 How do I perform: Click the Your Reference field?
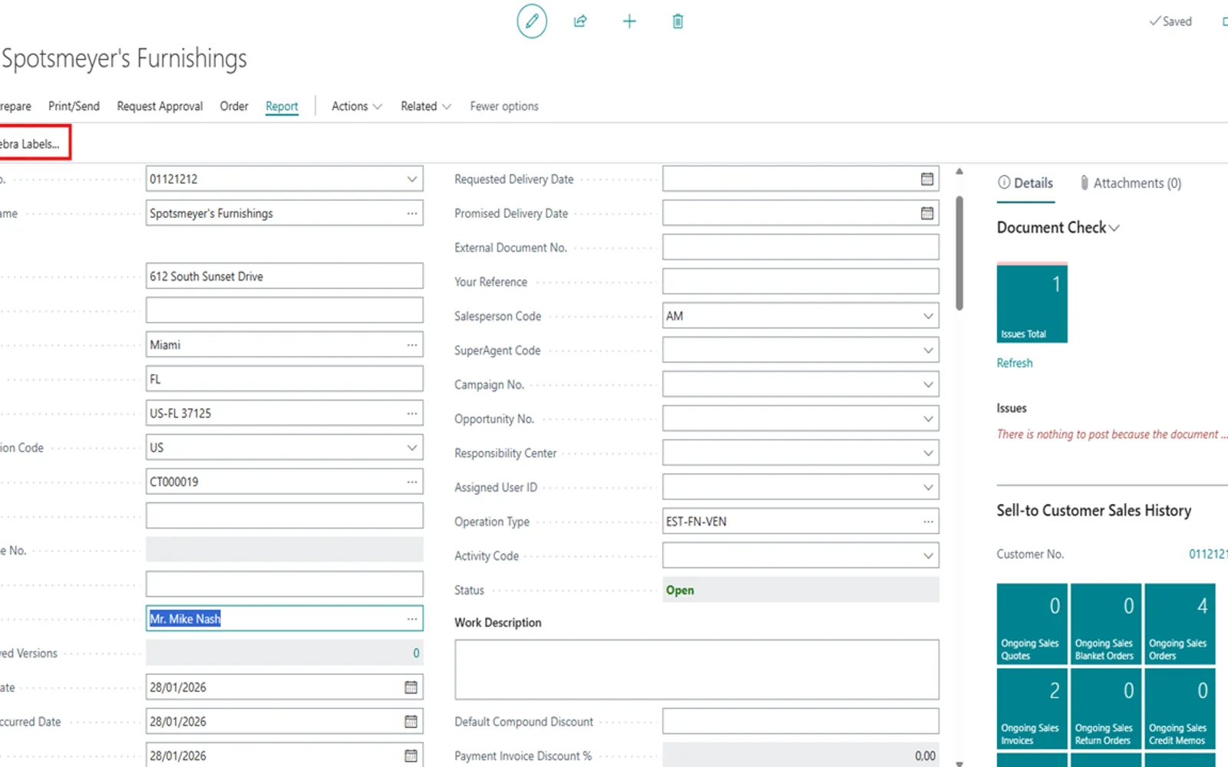[801, 281]
